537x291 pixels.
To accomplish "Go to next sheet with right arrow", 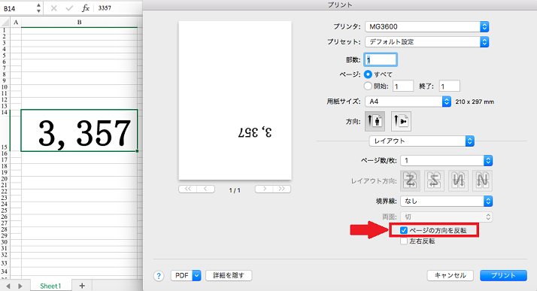I will pos(20,286).
